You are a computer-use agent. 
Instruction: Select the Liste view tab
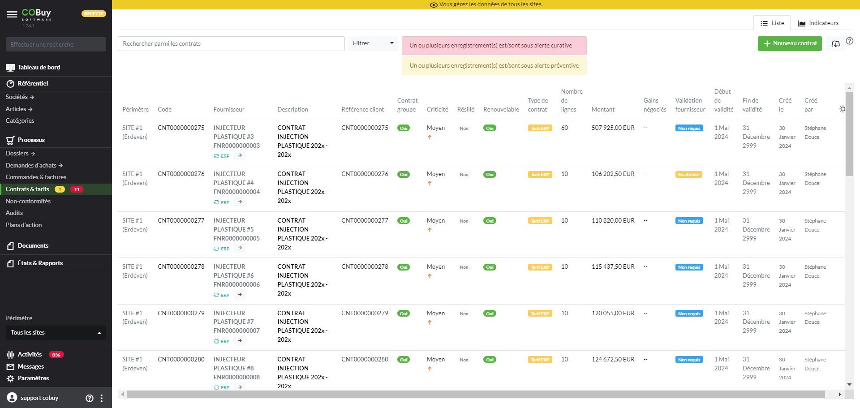tap(772, 23)
